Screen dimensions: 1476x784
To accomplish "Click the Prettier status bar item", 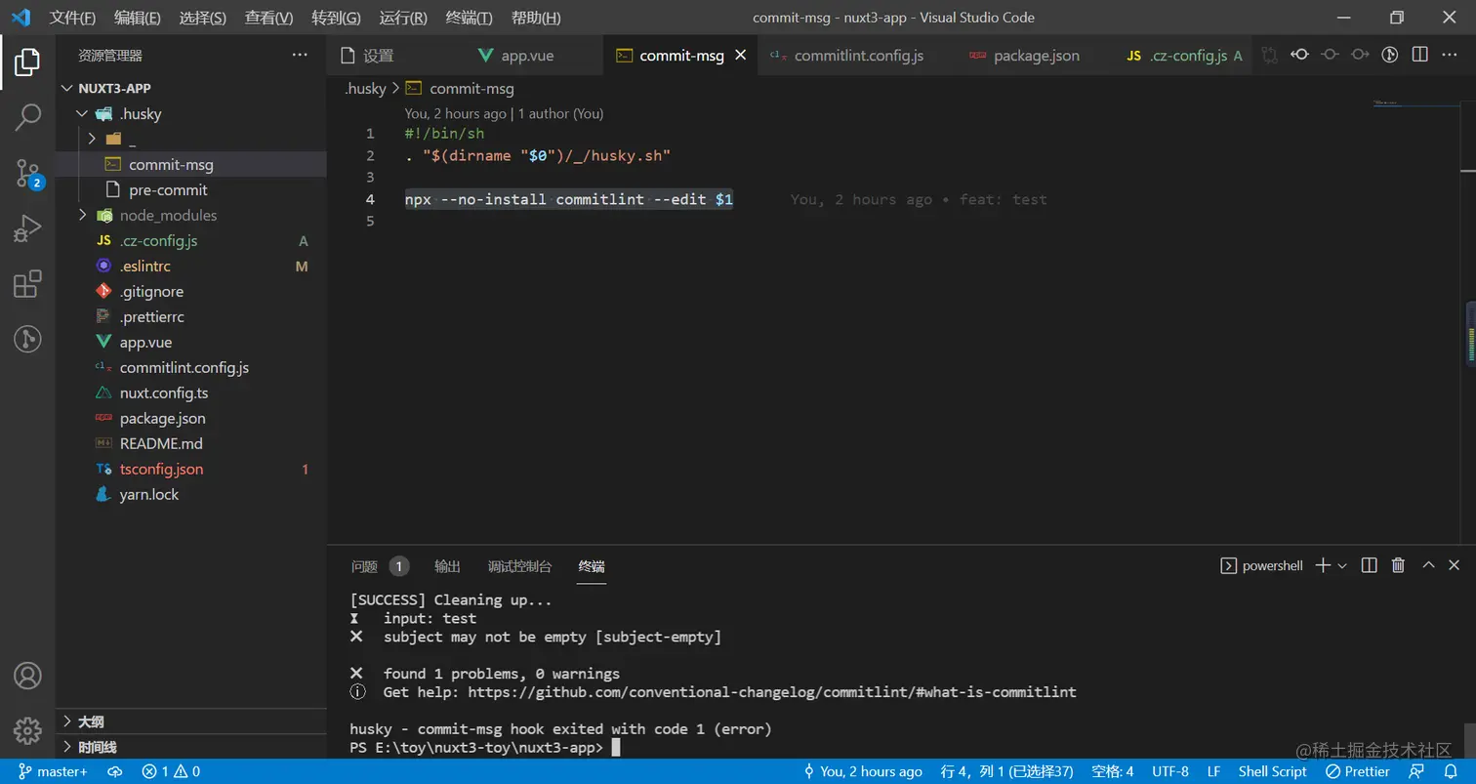I will [x=1358, y=771].
